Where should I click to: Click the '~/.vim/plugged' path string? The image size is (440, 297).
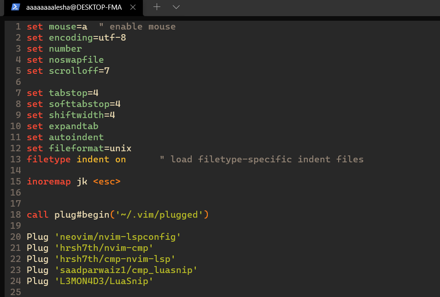click(159, 214)
